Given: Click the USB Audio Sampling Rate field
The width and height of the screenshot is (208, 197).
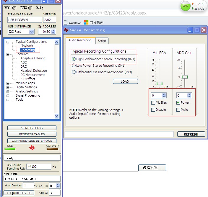Looking at the screenshot, I should coord(39,167).
